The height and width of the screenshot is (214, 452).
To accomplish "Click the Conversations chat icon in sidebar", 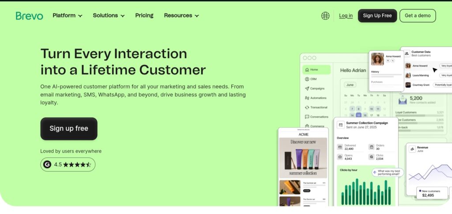I will click(x=307, y=117).
